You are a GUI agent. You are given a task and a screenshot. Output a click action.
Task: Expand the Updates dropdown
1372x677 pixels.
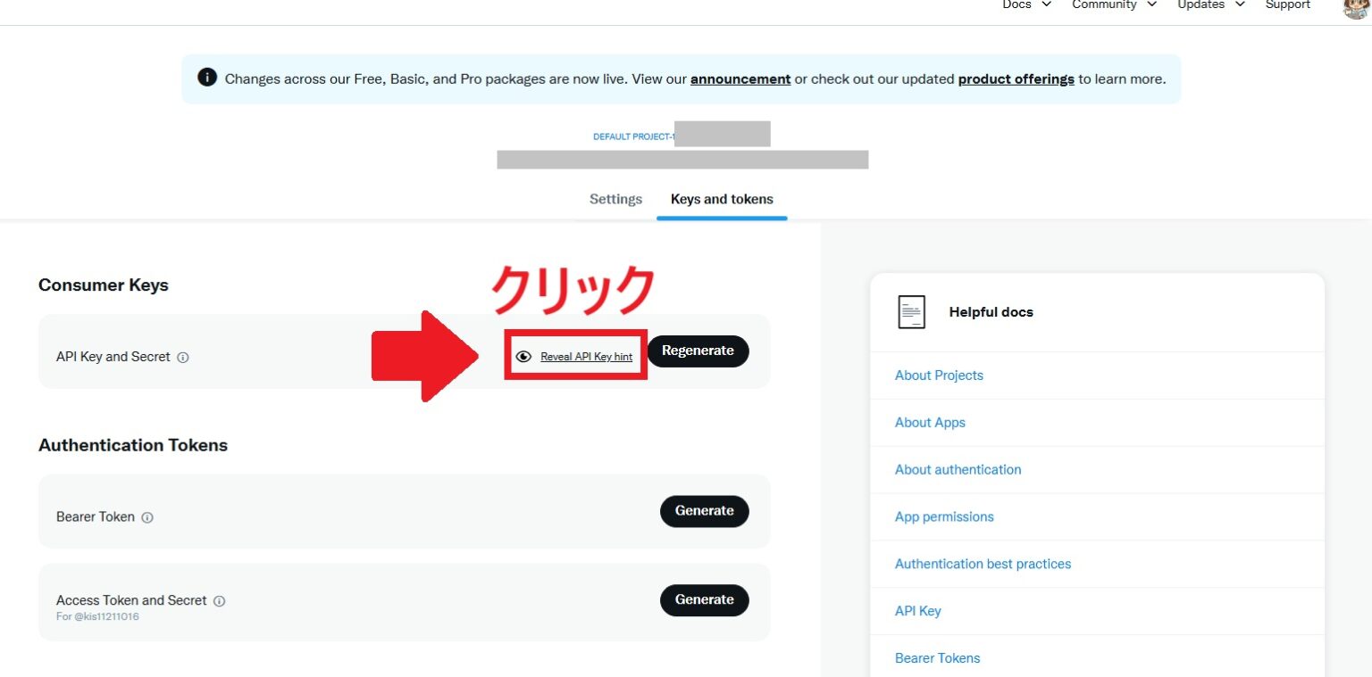click(x=1209, y=5)
